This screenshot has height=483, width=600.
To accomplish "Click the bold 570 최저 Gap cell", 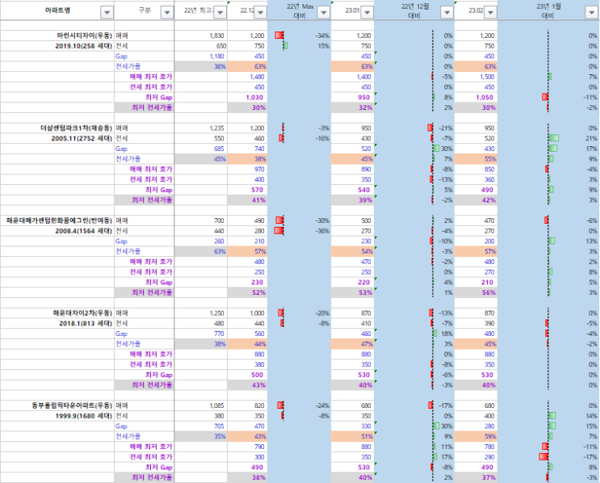I will click(248, 190).
